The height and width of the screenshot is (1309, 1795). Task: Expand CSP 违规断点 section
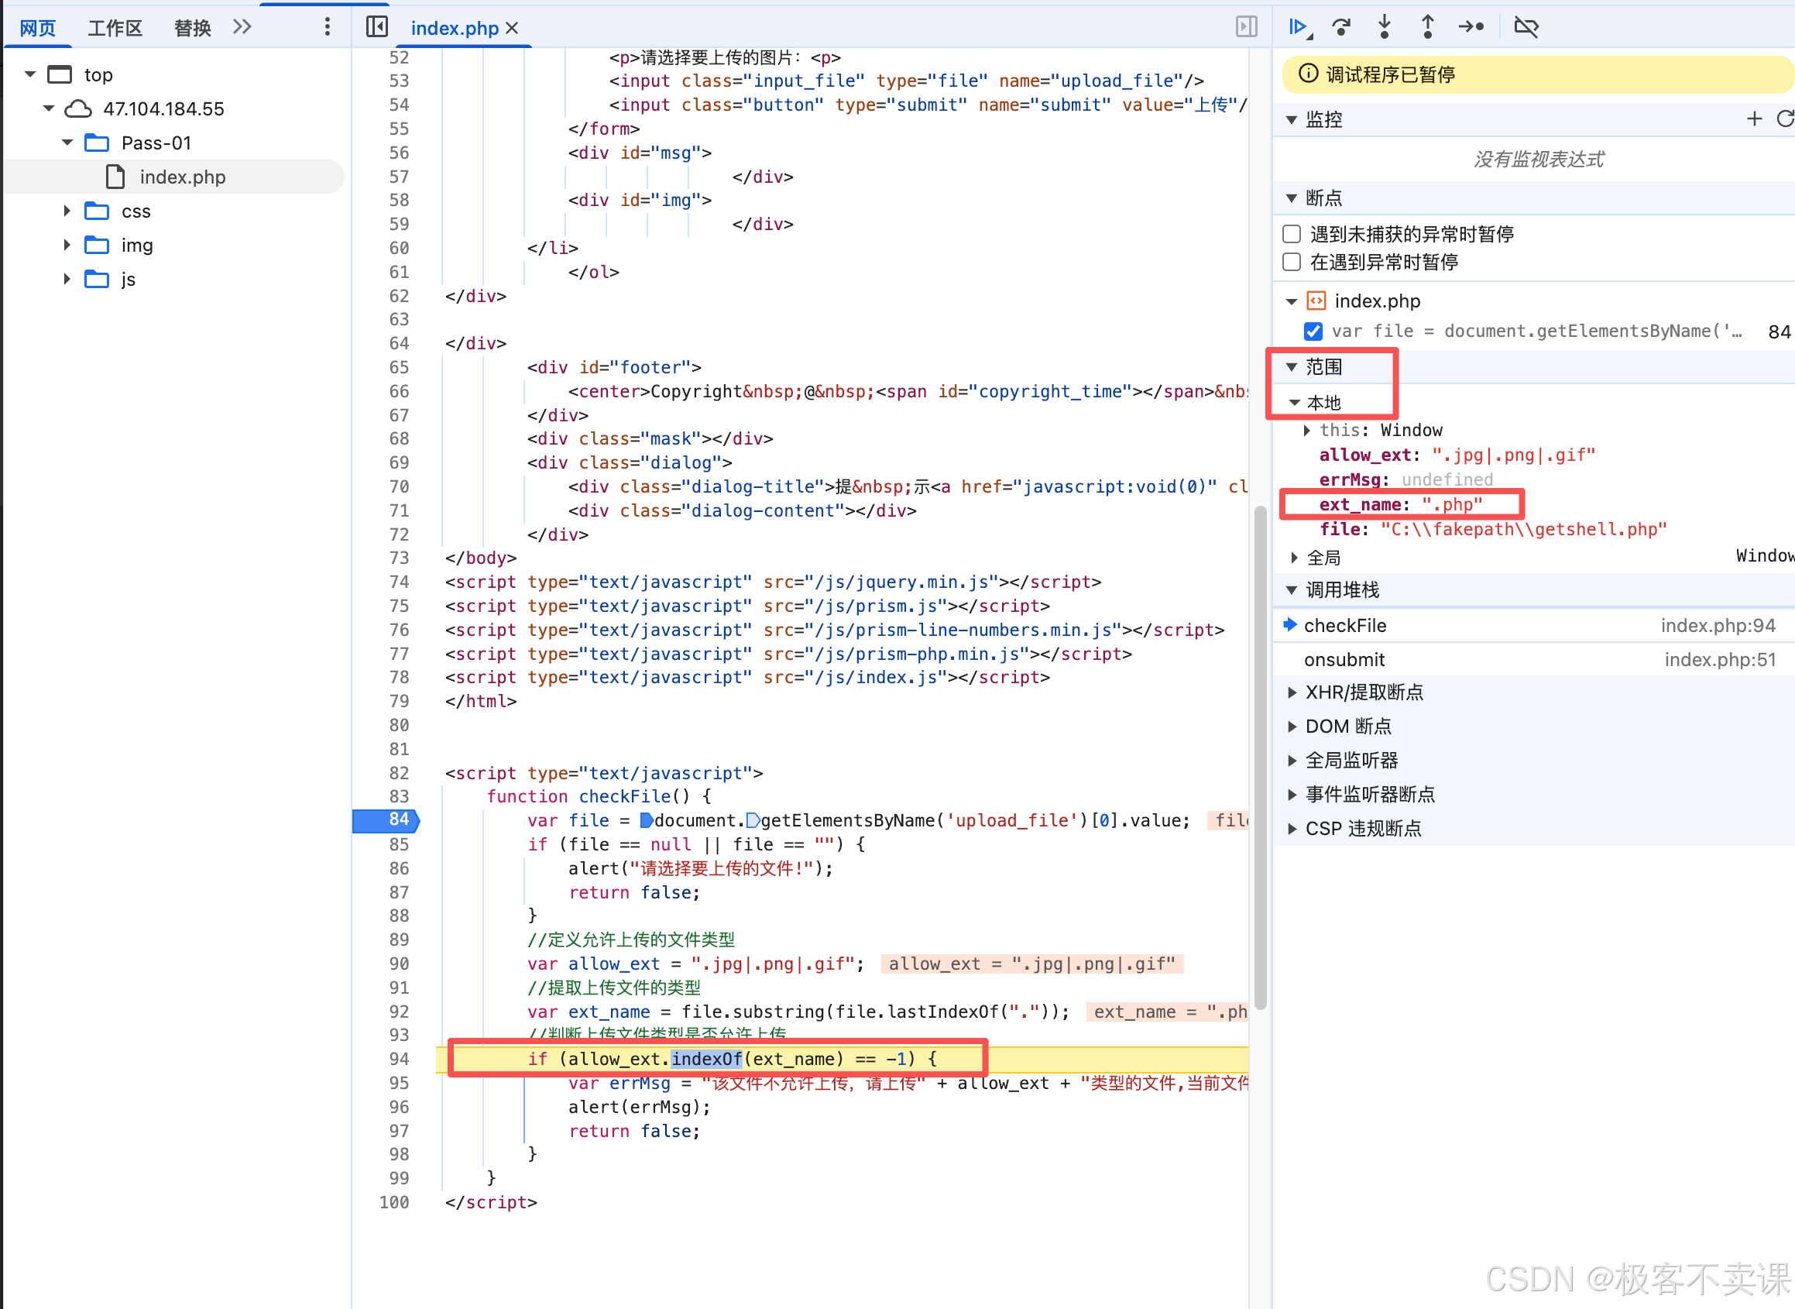pos(1292,829)
